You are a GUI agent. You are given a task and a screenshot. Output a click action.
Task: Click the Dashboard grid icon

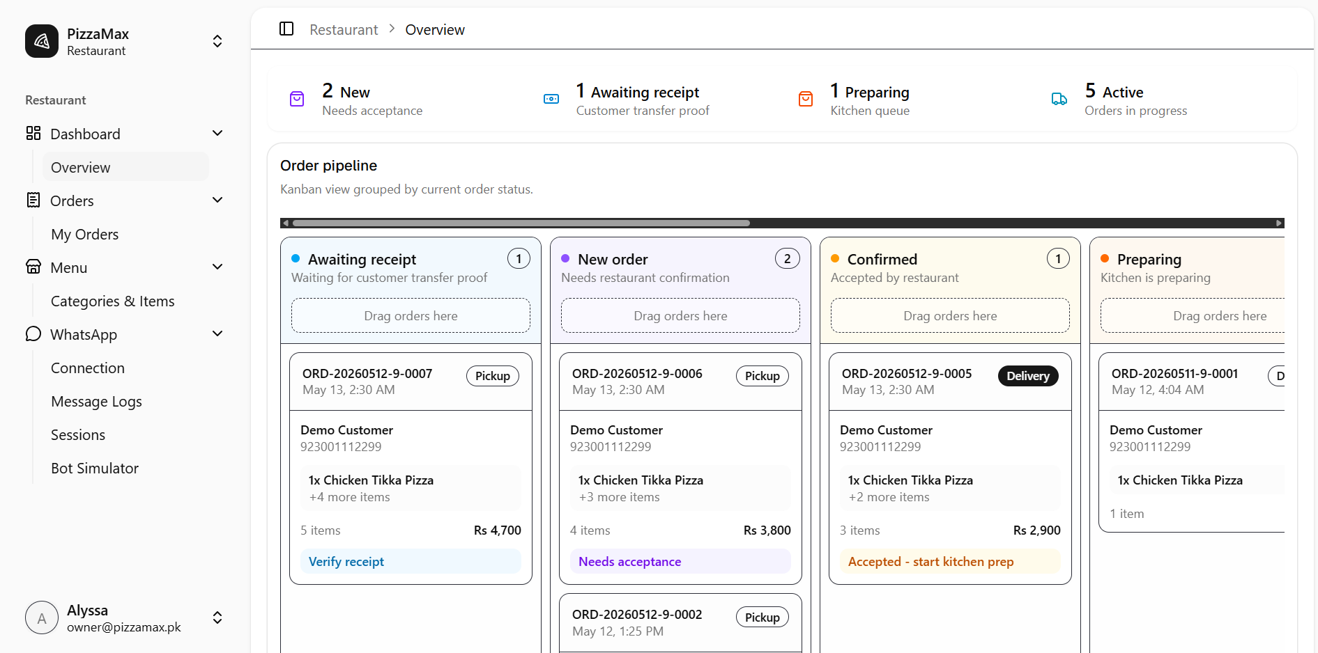coord(33,133)
